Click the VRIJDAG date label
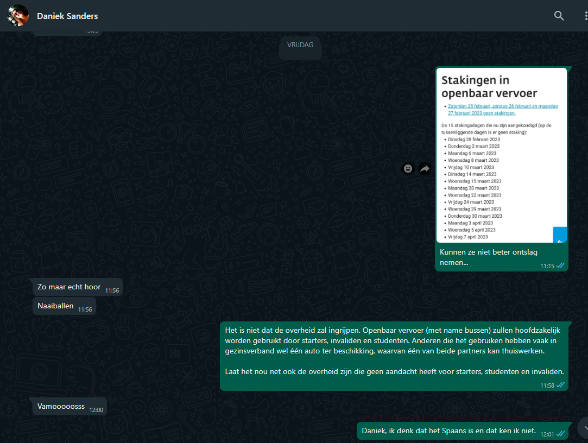588x443 pixels. click(300, 45)
